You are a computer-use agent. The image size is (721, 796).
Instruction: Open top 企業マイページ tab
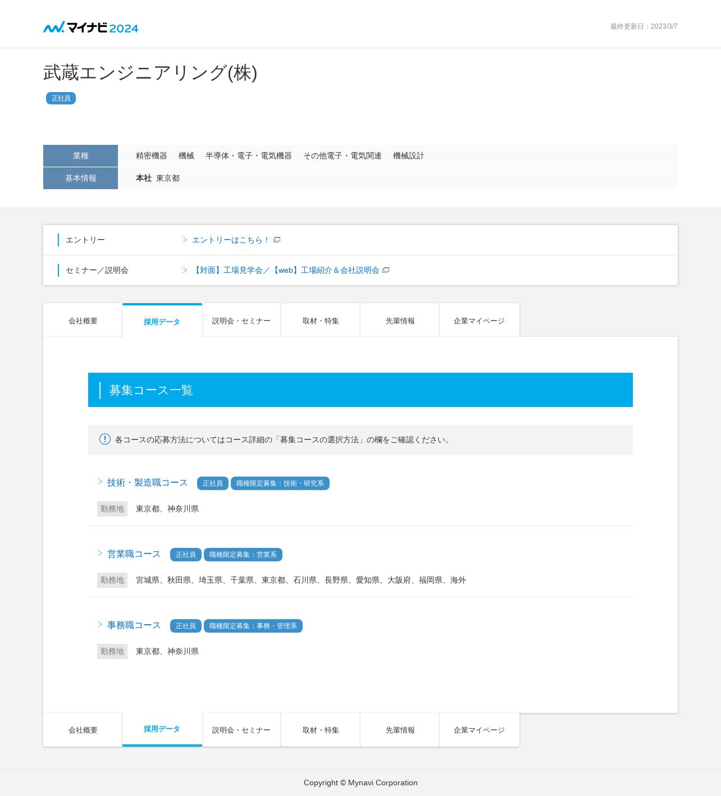(479, 321)
